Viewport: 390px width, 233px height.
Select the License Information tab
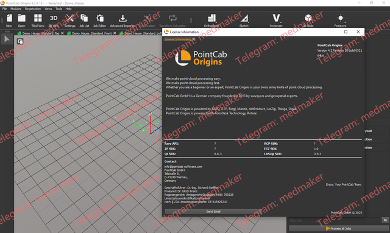coord(177,40)
